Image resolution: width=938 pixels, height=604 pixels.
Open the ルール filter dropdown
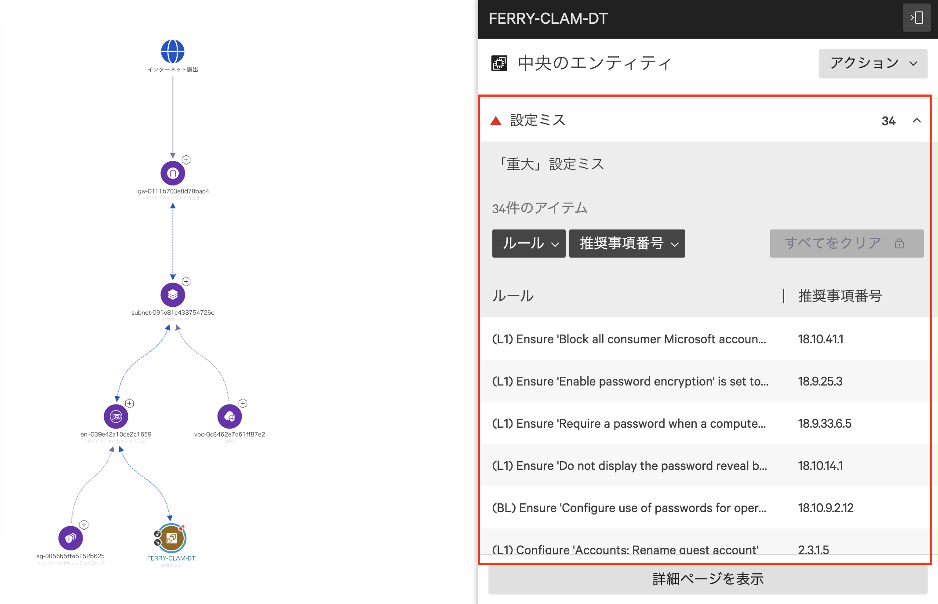click(x=529, y=244)
